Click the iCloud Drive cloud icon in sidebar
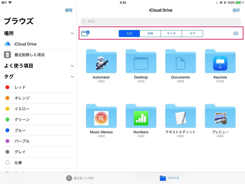245x184 pixels. [7, 44]
